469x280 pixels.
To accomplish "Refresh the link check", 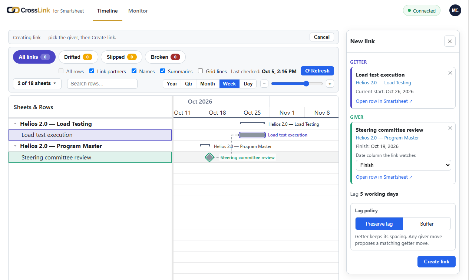I will (317, 71).
